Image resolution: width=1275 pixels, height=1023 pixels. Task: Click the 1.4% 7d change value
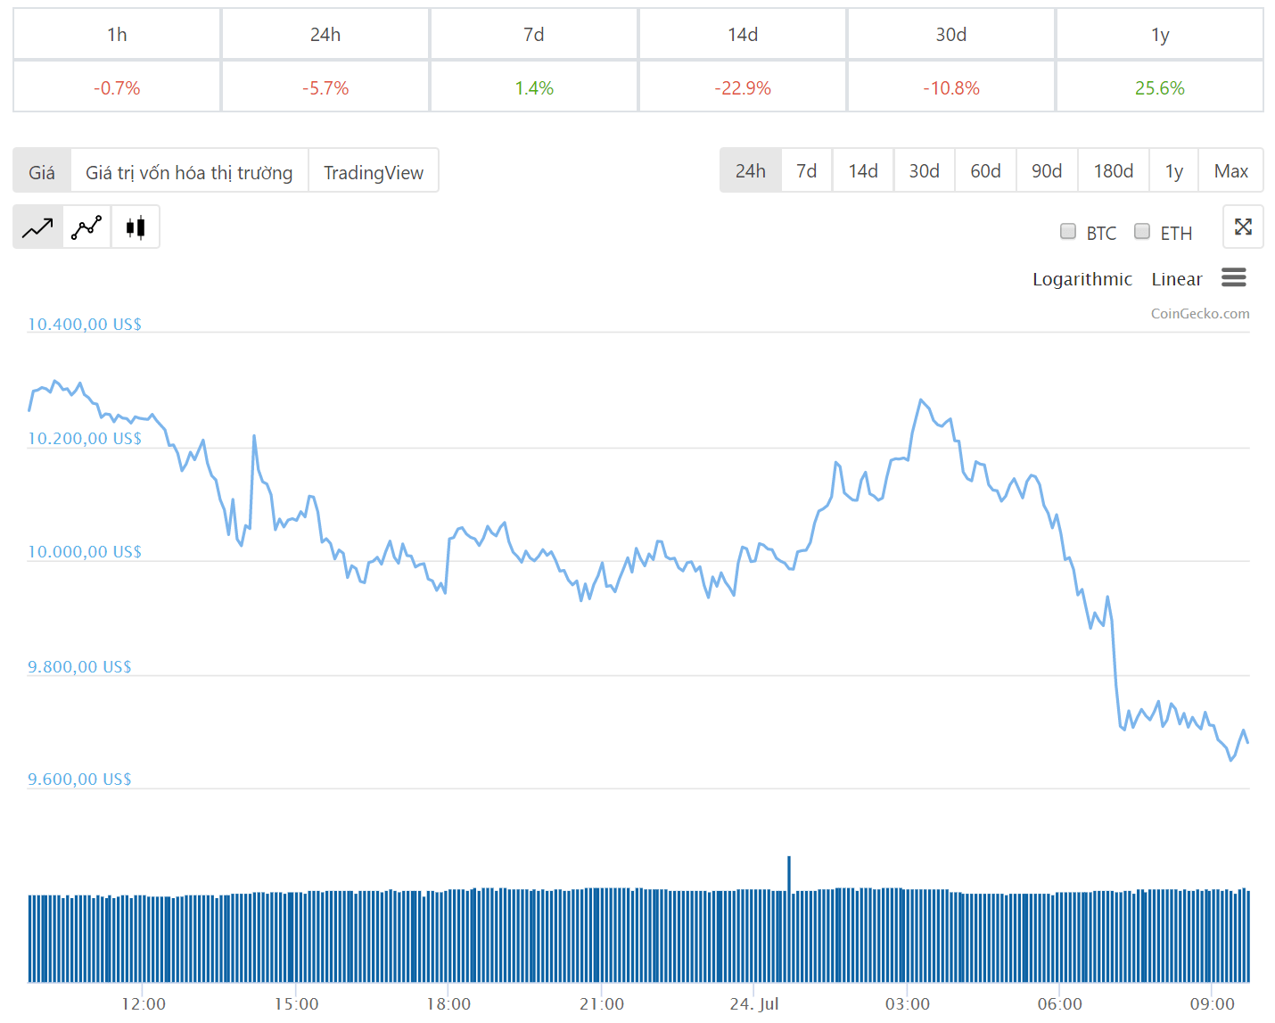(534, 87)
